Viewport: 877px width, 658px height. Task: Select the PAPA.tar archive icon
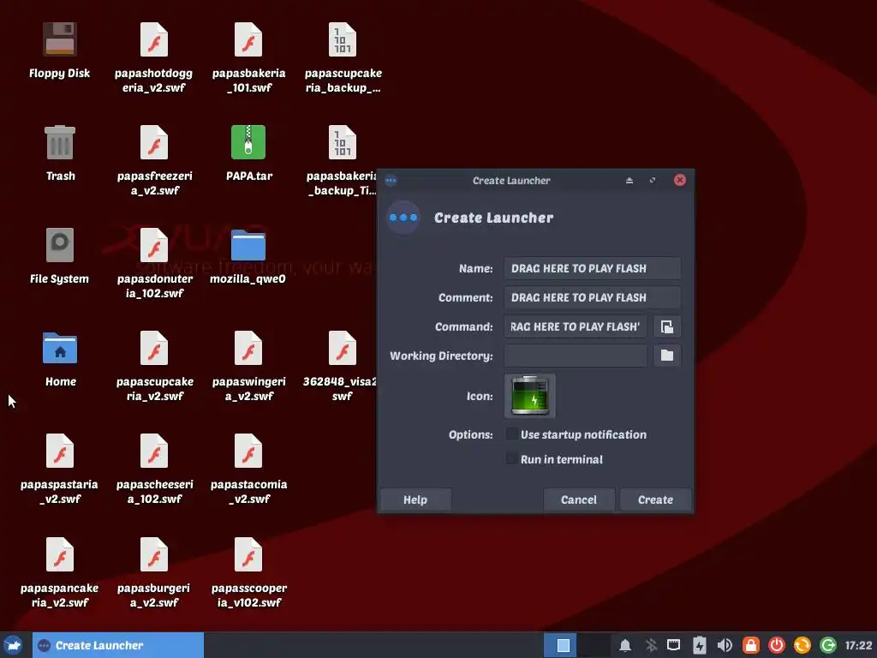tap(248, 142)
